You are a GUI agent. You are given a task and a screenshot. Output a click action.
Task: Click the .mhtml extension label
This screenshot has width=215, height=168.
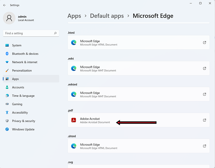[x=72, y=84]
